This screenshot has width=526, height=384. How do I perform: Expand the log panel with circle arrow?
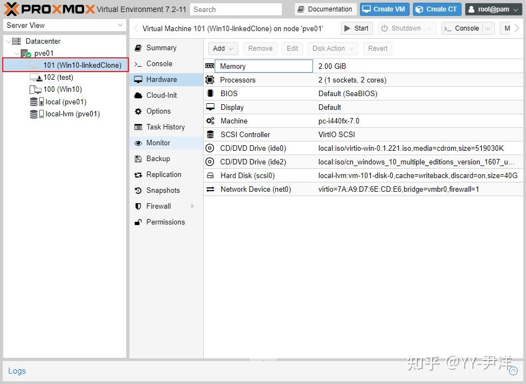pos(513,371)
